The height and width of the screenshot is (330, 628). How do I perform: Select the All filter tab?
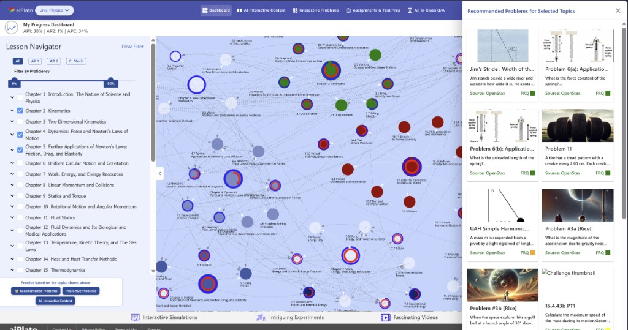18,61
